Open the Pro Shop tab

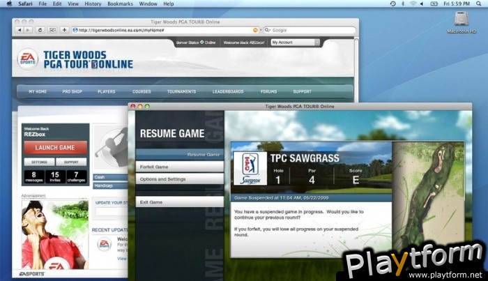73,91
